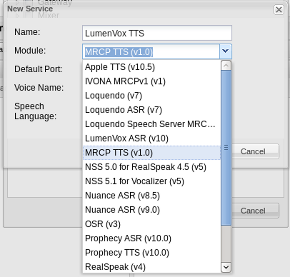Collapse the Module dropdown using its arrow
The image size is (290, 277).
[x=226, y=52]
